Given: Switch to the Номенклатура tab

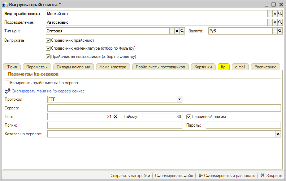Looking at the screenshot, I should [x=113, y=67].
